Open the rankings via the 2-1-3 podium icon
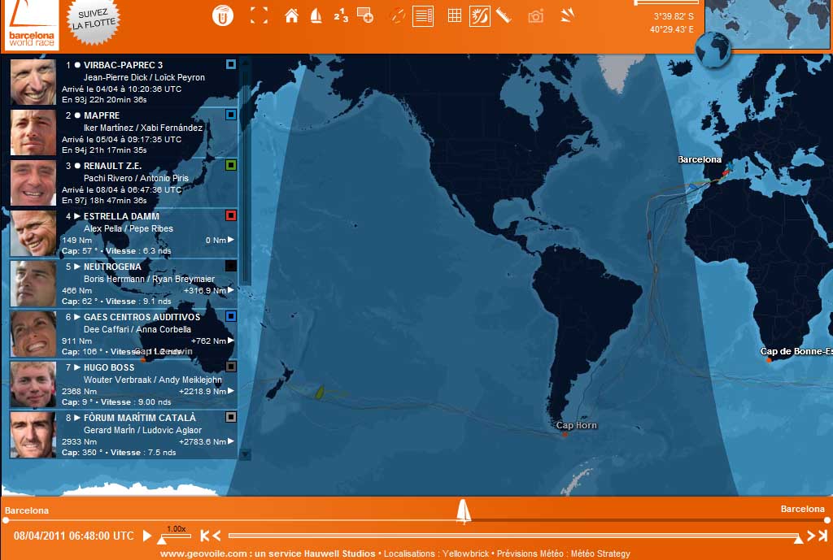Viewport: 833px width, 560px height. tap(341, 16)
